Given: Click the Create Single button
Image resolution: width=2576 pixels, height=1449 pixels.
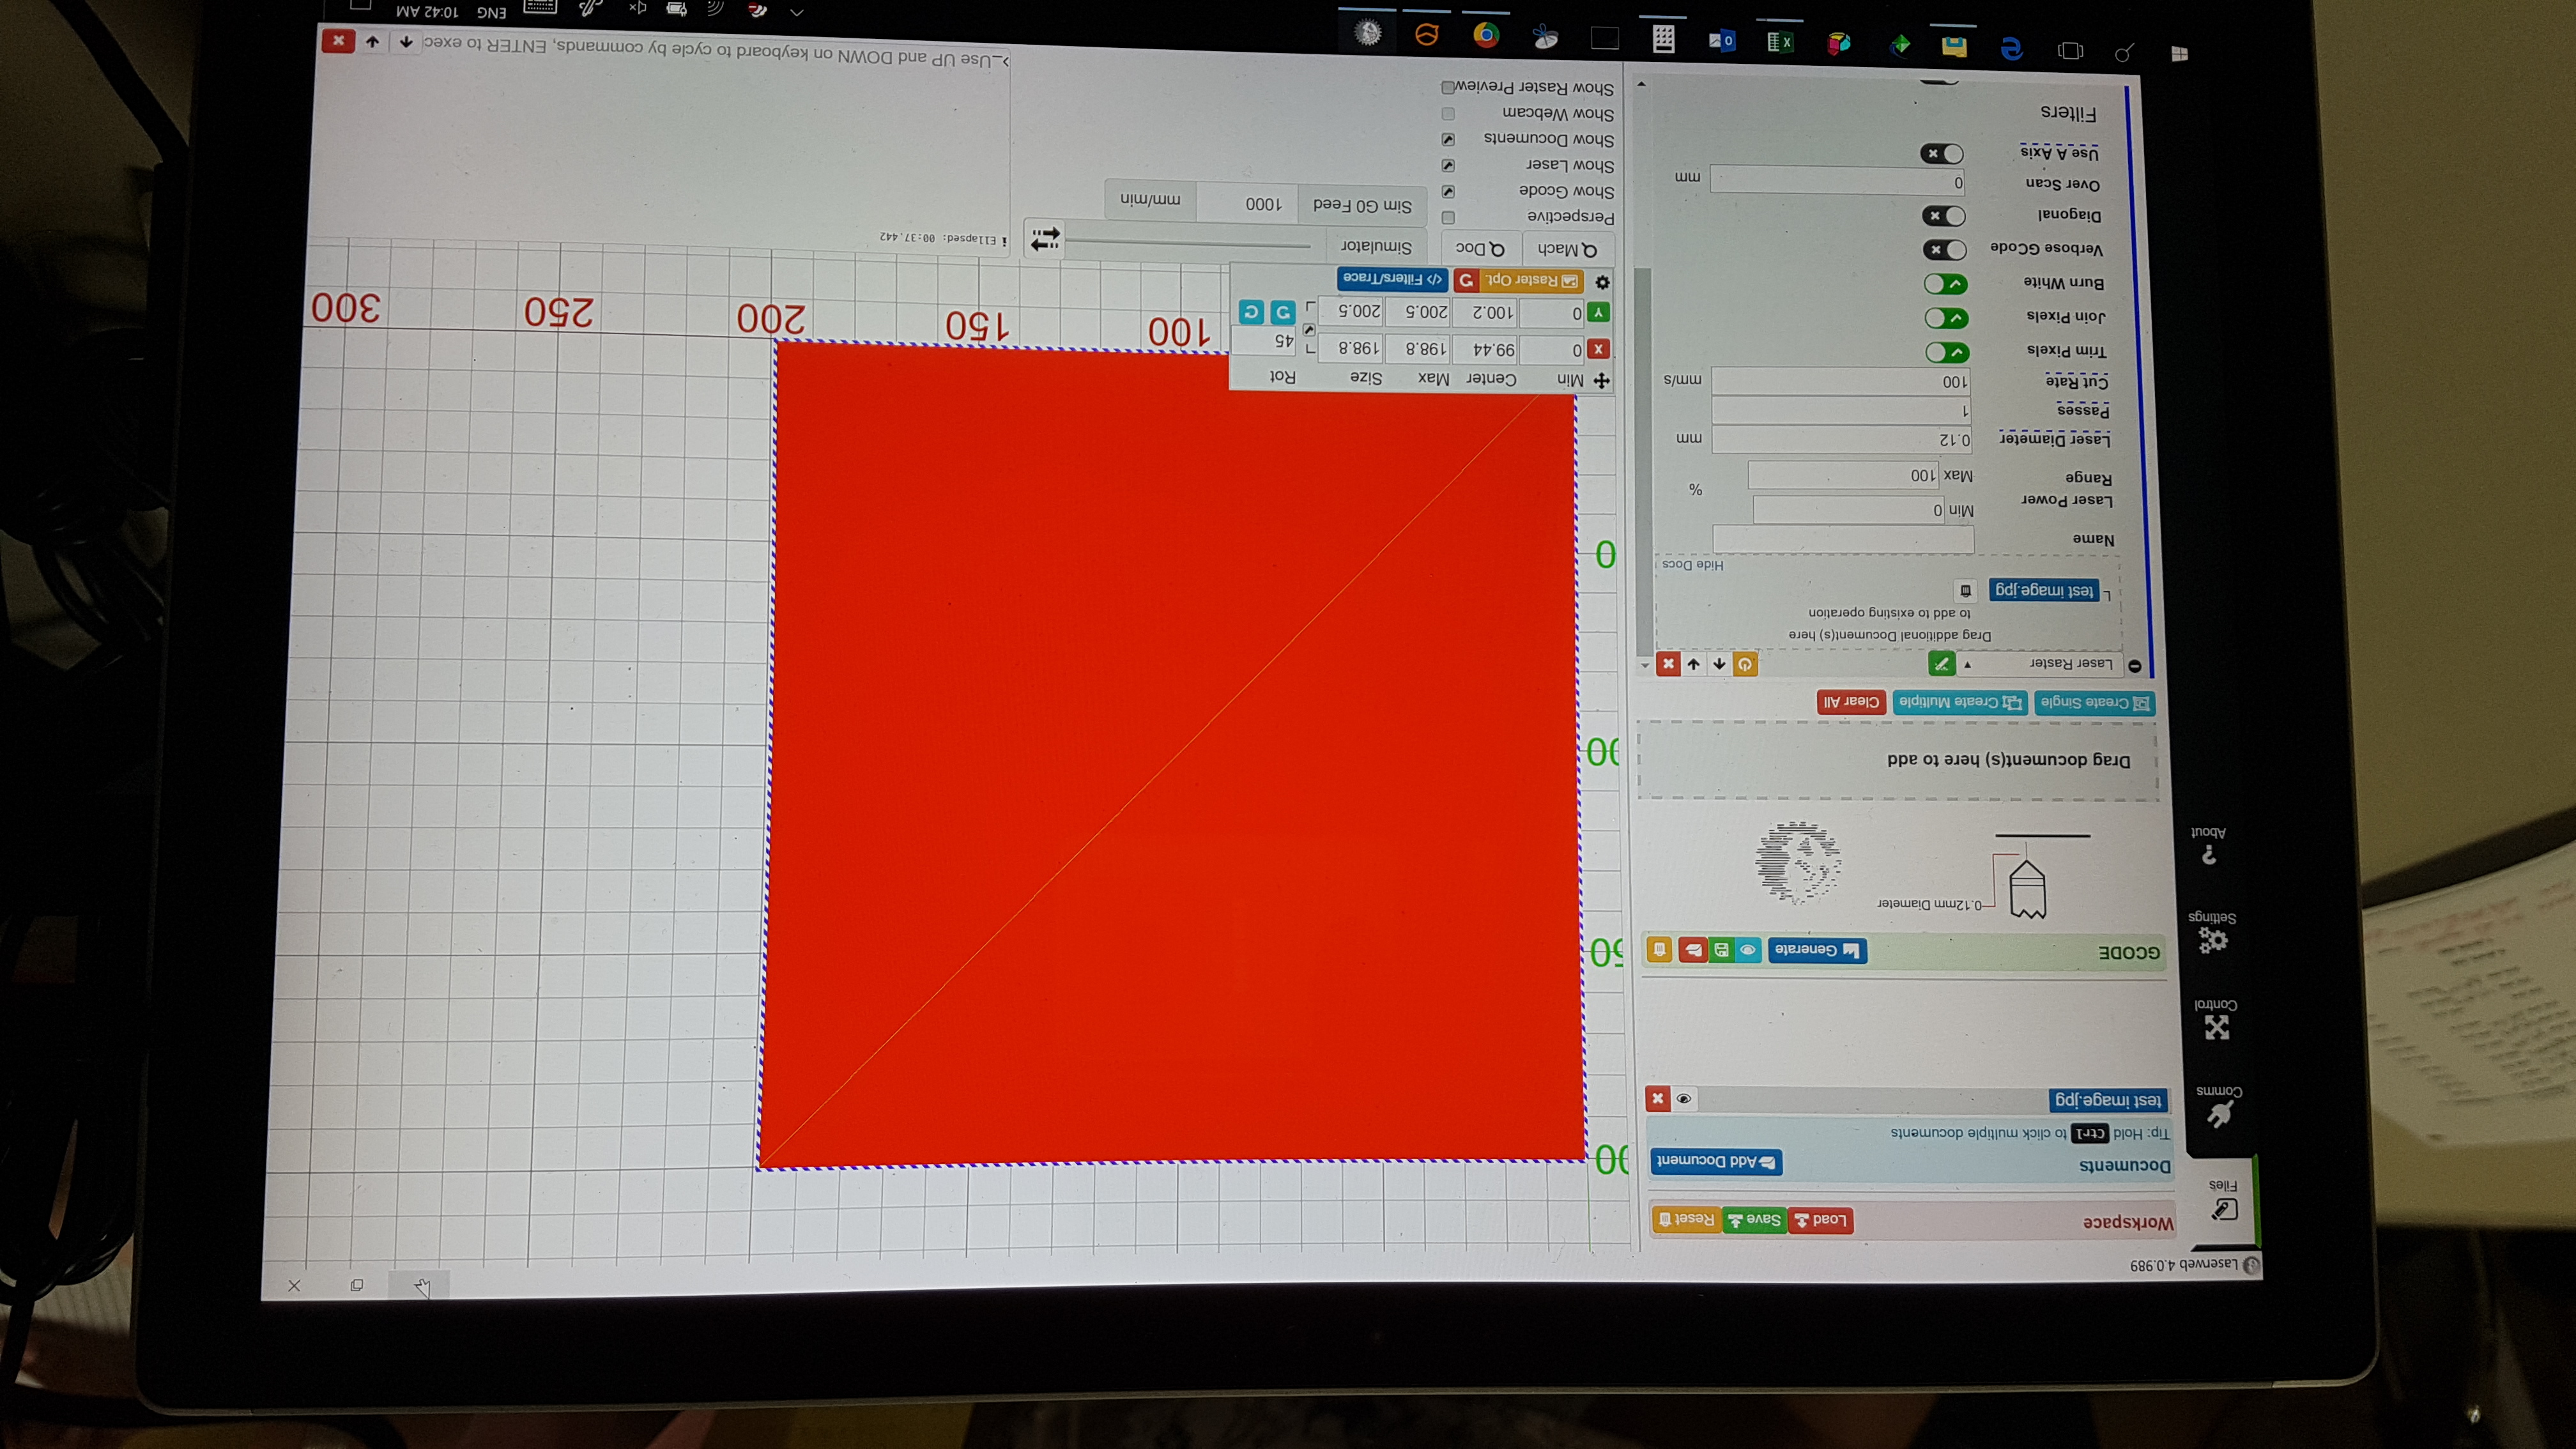Looking at the screenshot, I should [x=2094, y=703].
